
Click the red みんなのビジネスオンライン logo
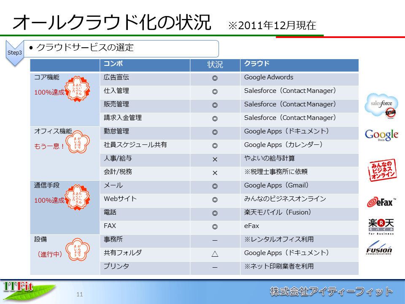coord(382,170)
